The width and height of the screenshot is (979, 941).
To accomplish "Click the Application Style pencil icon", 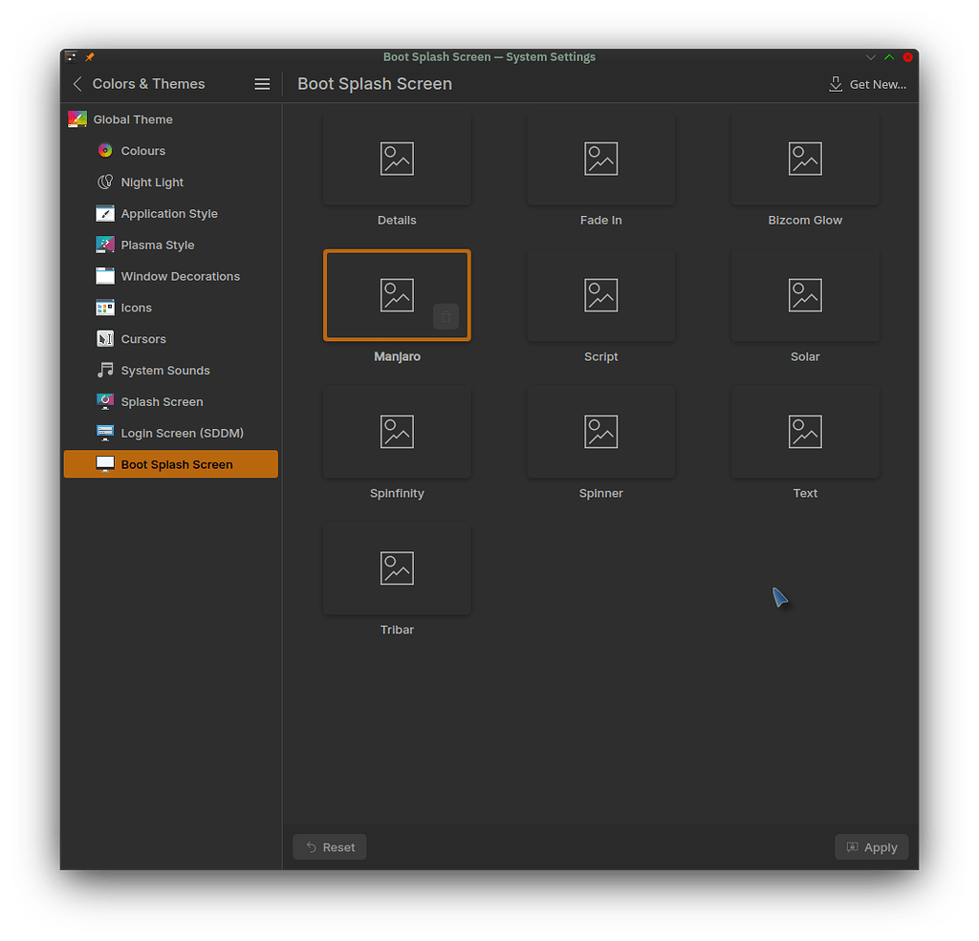I will pyautogui.click(x=104, y=213).
